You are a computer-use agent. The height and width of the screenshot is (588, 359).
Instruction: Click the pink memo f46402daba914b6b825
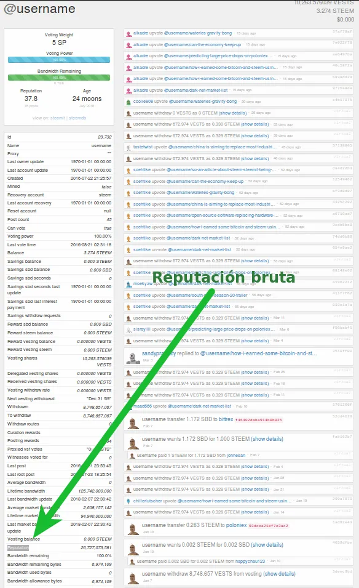[x=258, y=420]
